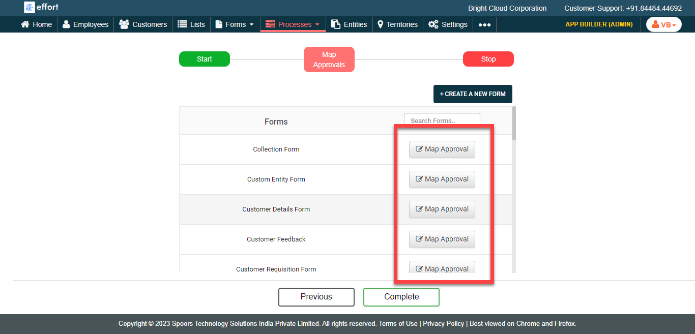Expand the Forms dropdown menu

(235, 24)
